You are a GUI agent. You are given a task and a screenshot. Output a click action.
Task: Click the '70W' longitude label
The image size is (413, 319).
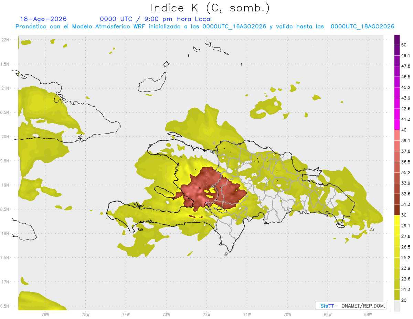point(287,314)
